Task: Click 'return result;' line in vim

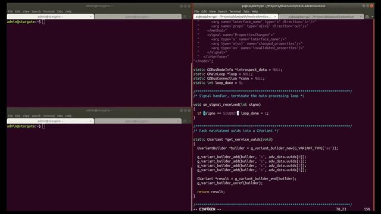Action: click(211, 191)
